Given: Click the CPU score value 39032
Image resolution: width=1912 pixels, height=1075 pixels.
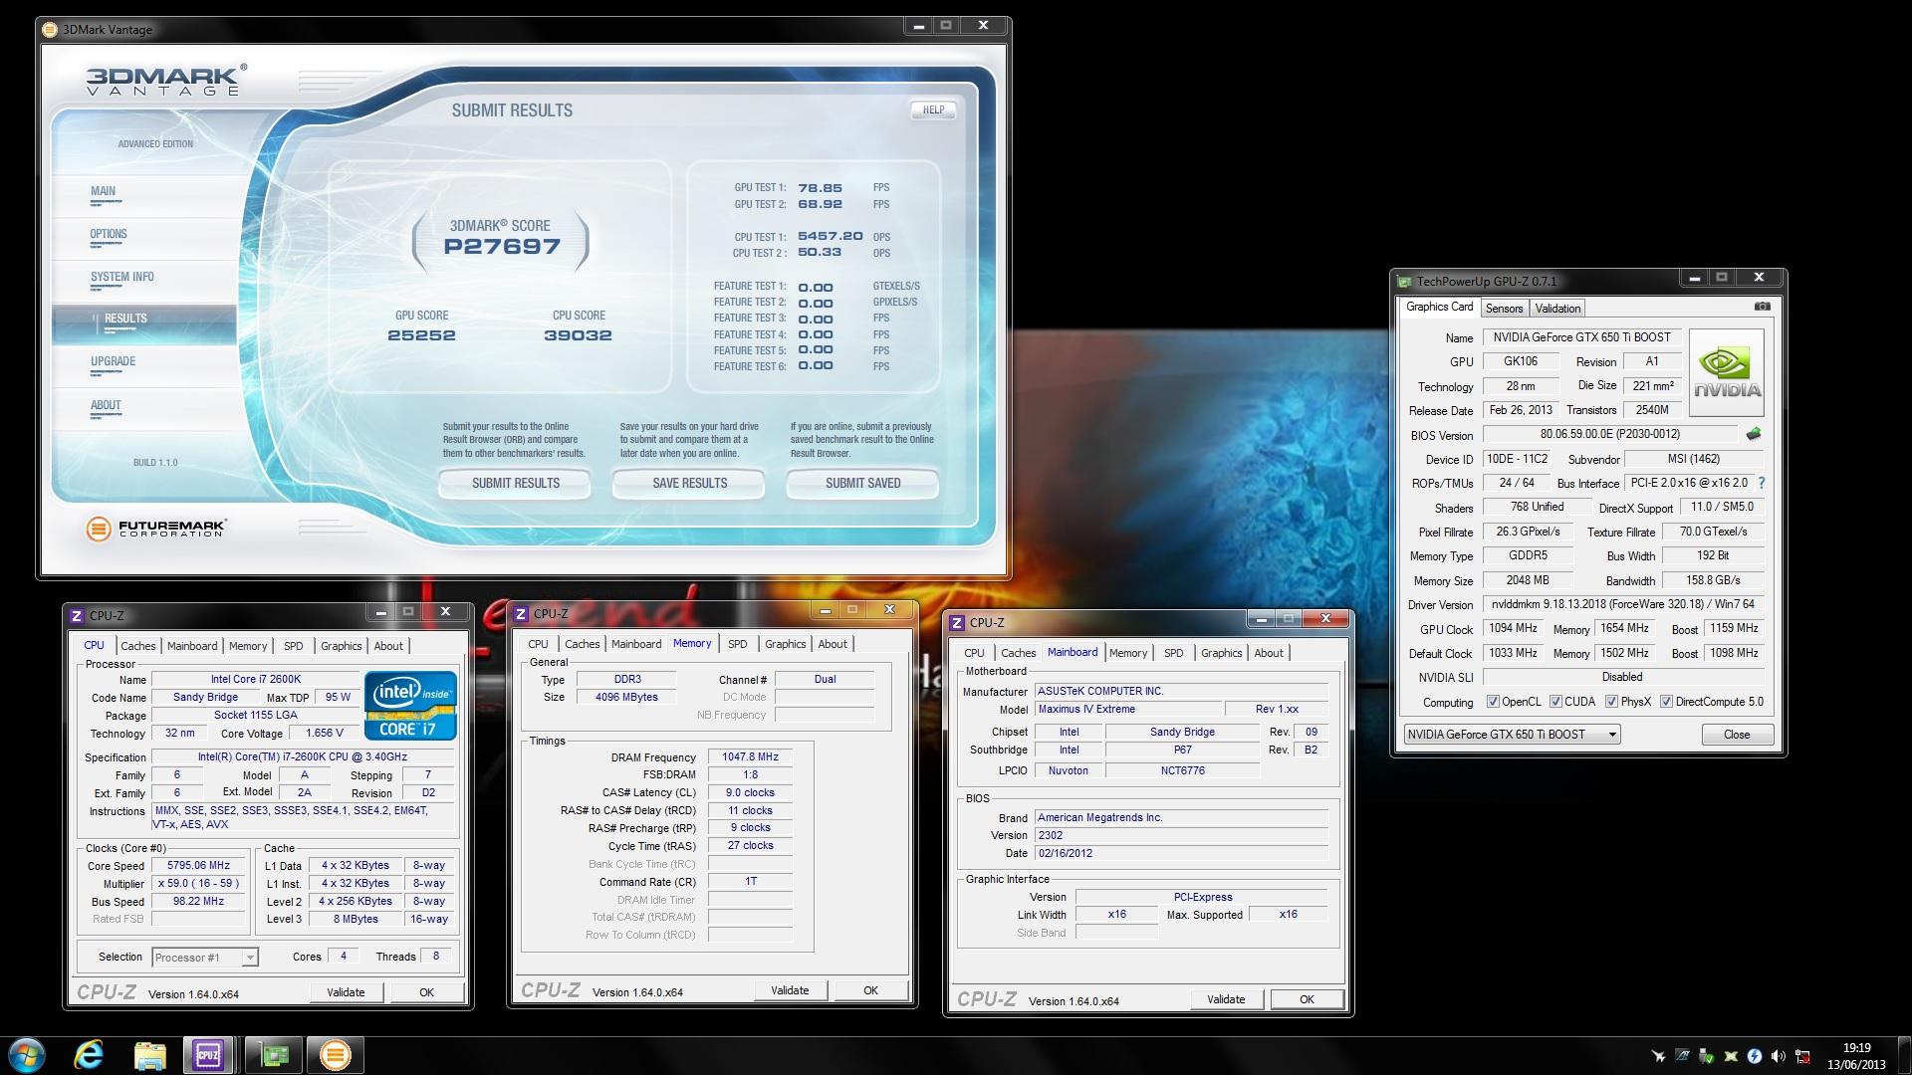Looking at the screenshot, I should 579,335.
